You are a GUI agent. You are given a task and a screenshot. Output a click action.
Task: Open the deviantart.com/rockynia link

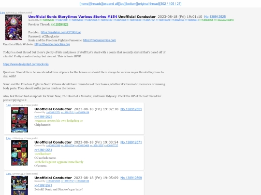pos(26,64)
